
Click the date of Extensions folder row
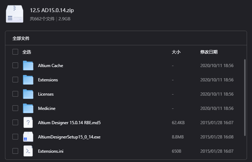point(217,80)
